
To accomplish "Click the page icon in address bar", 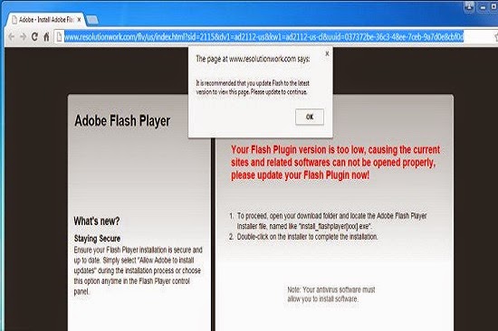I will 59,37.
